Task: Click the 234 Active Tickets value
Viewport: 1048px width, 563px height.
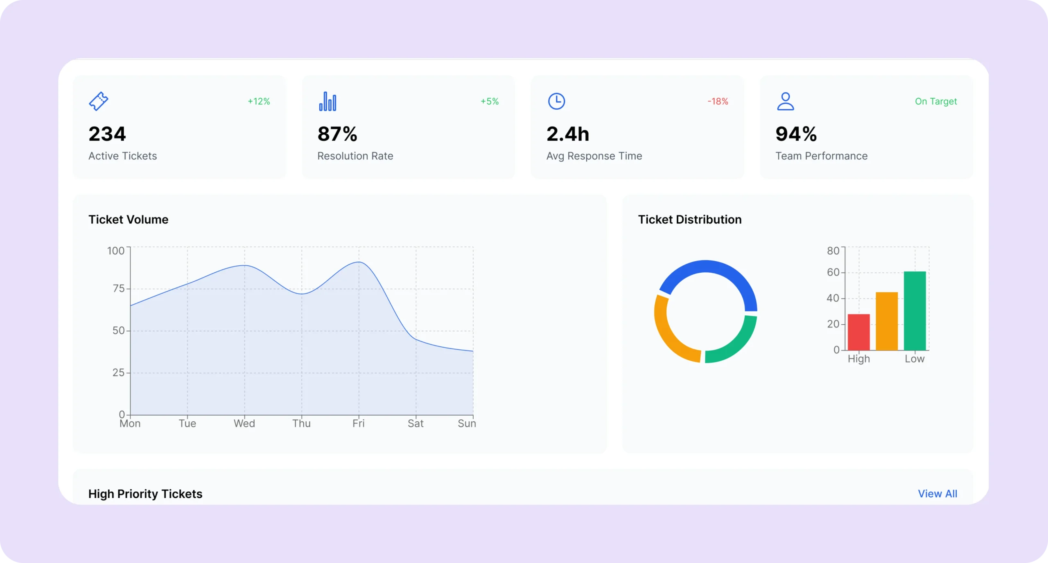Action: [107, 134]
